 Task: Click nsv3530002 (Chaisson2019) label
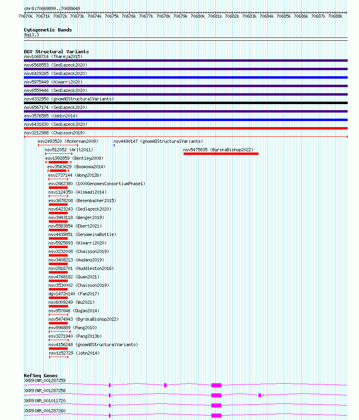point(79,286)
